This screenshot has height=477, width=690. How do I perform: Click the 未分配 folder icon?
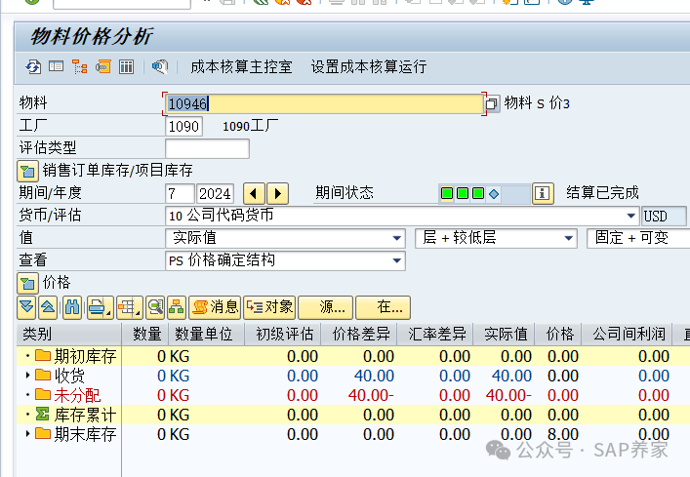pos(43,394)
